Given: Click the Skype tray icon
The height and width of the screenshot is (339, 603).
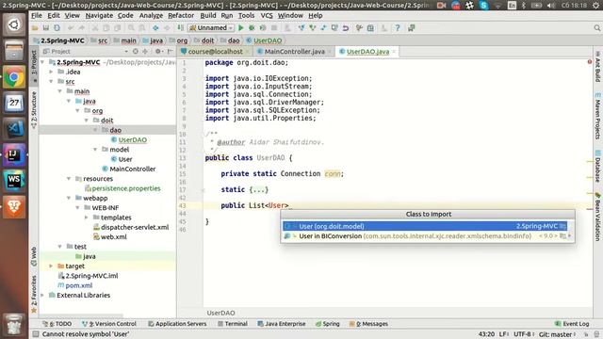Looking at the screenshot, I should (x=483, y=5).
